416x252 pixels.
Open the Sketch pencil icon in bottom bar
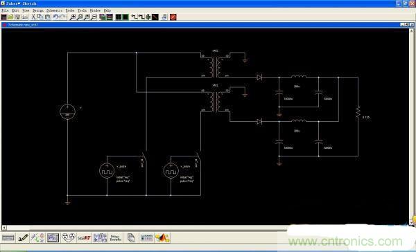pyautogui.click(x=23, y=237)
